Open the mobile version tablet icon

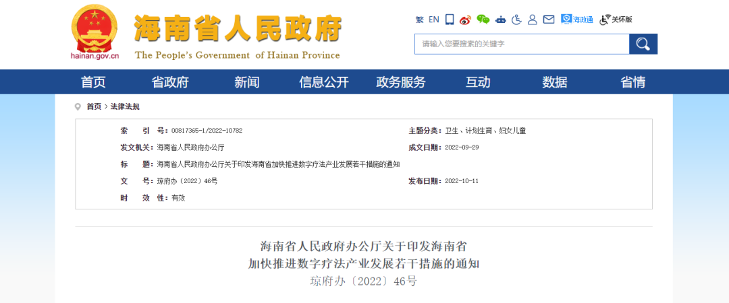tap(450, 20)
